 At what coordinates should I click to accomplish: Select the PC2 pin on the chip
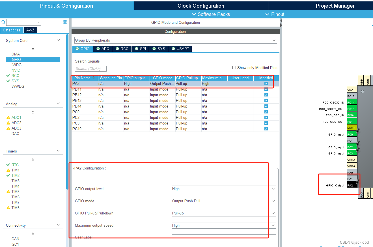352,147
